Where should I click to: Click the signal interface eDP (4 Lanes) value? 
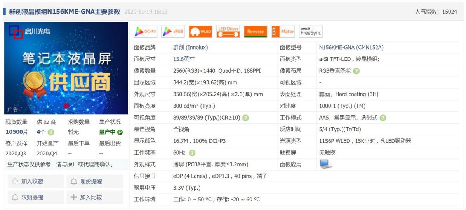tap(220, 176)
